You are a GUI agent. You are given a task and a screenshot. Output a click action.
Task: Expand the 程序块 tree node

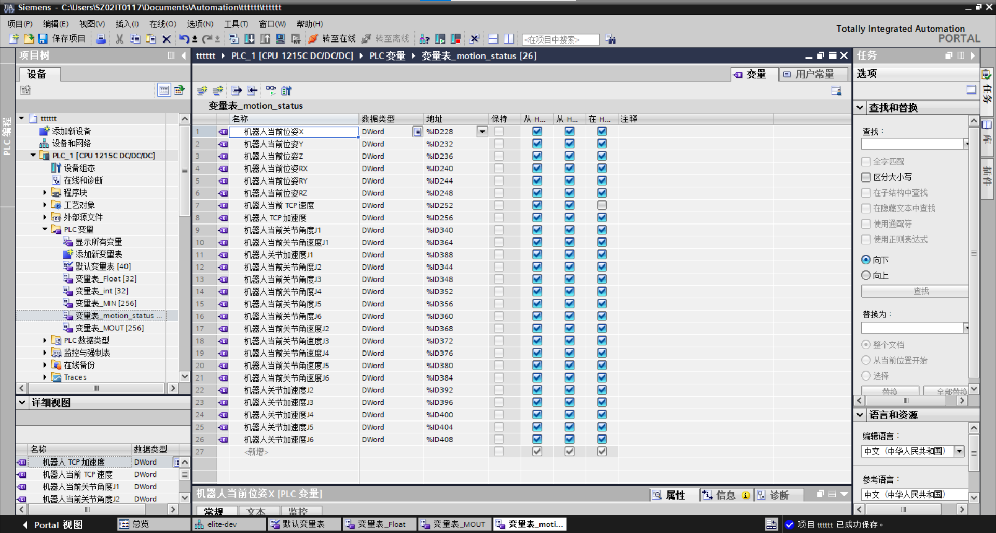45,192
